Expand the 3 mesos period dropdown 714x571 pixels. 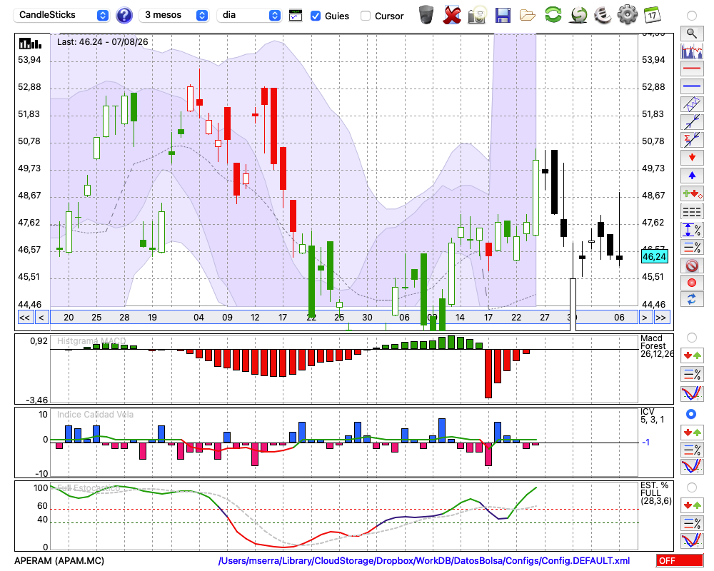click(174, 15)
